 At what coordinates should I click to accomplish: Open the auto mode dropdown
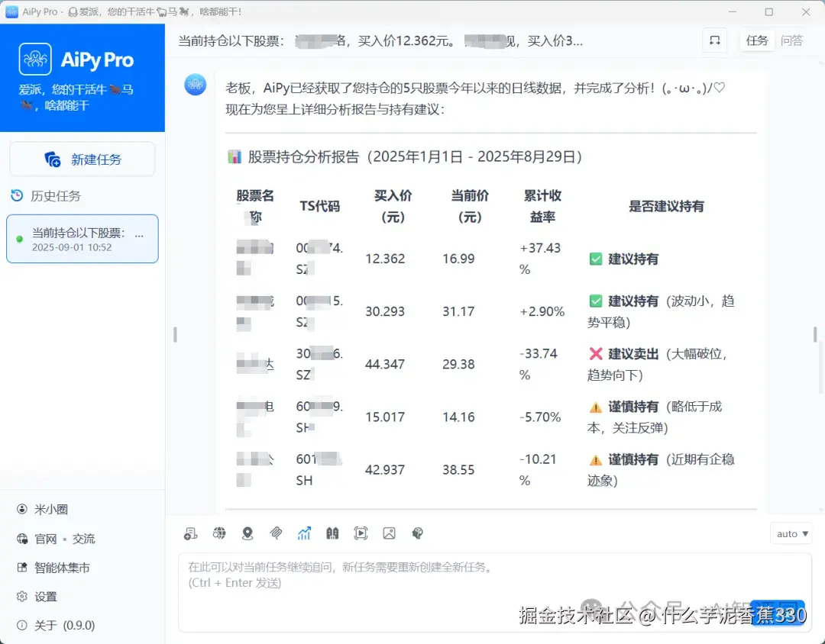click(791, 533)
